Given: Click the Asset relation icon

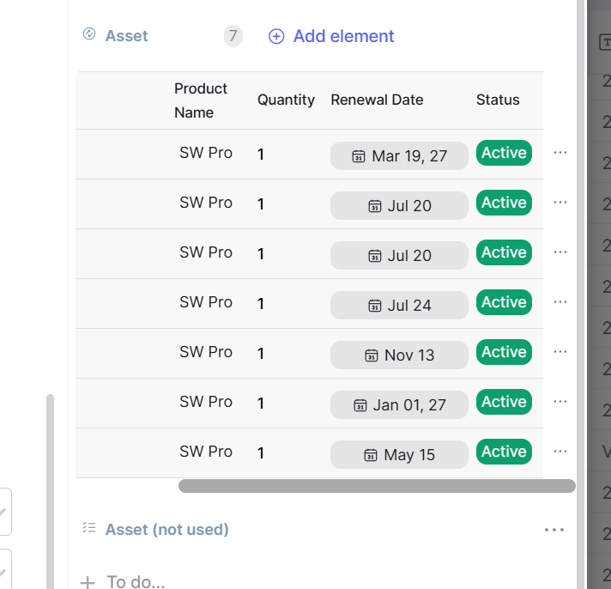Looking at the screenshot, I should tap(89, 34).
